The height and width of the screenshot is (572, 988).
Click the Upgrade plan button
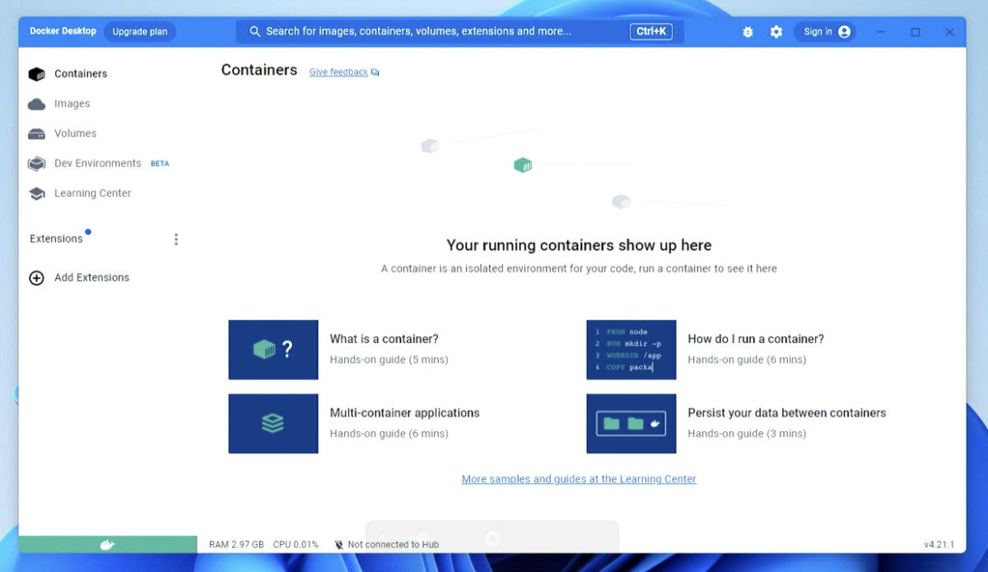click(140, 32)
